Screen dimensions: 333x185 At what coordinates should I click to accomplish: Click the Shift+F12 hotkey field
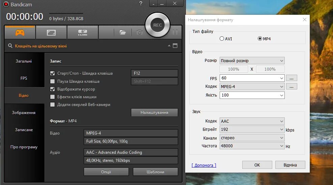point(155,81)
